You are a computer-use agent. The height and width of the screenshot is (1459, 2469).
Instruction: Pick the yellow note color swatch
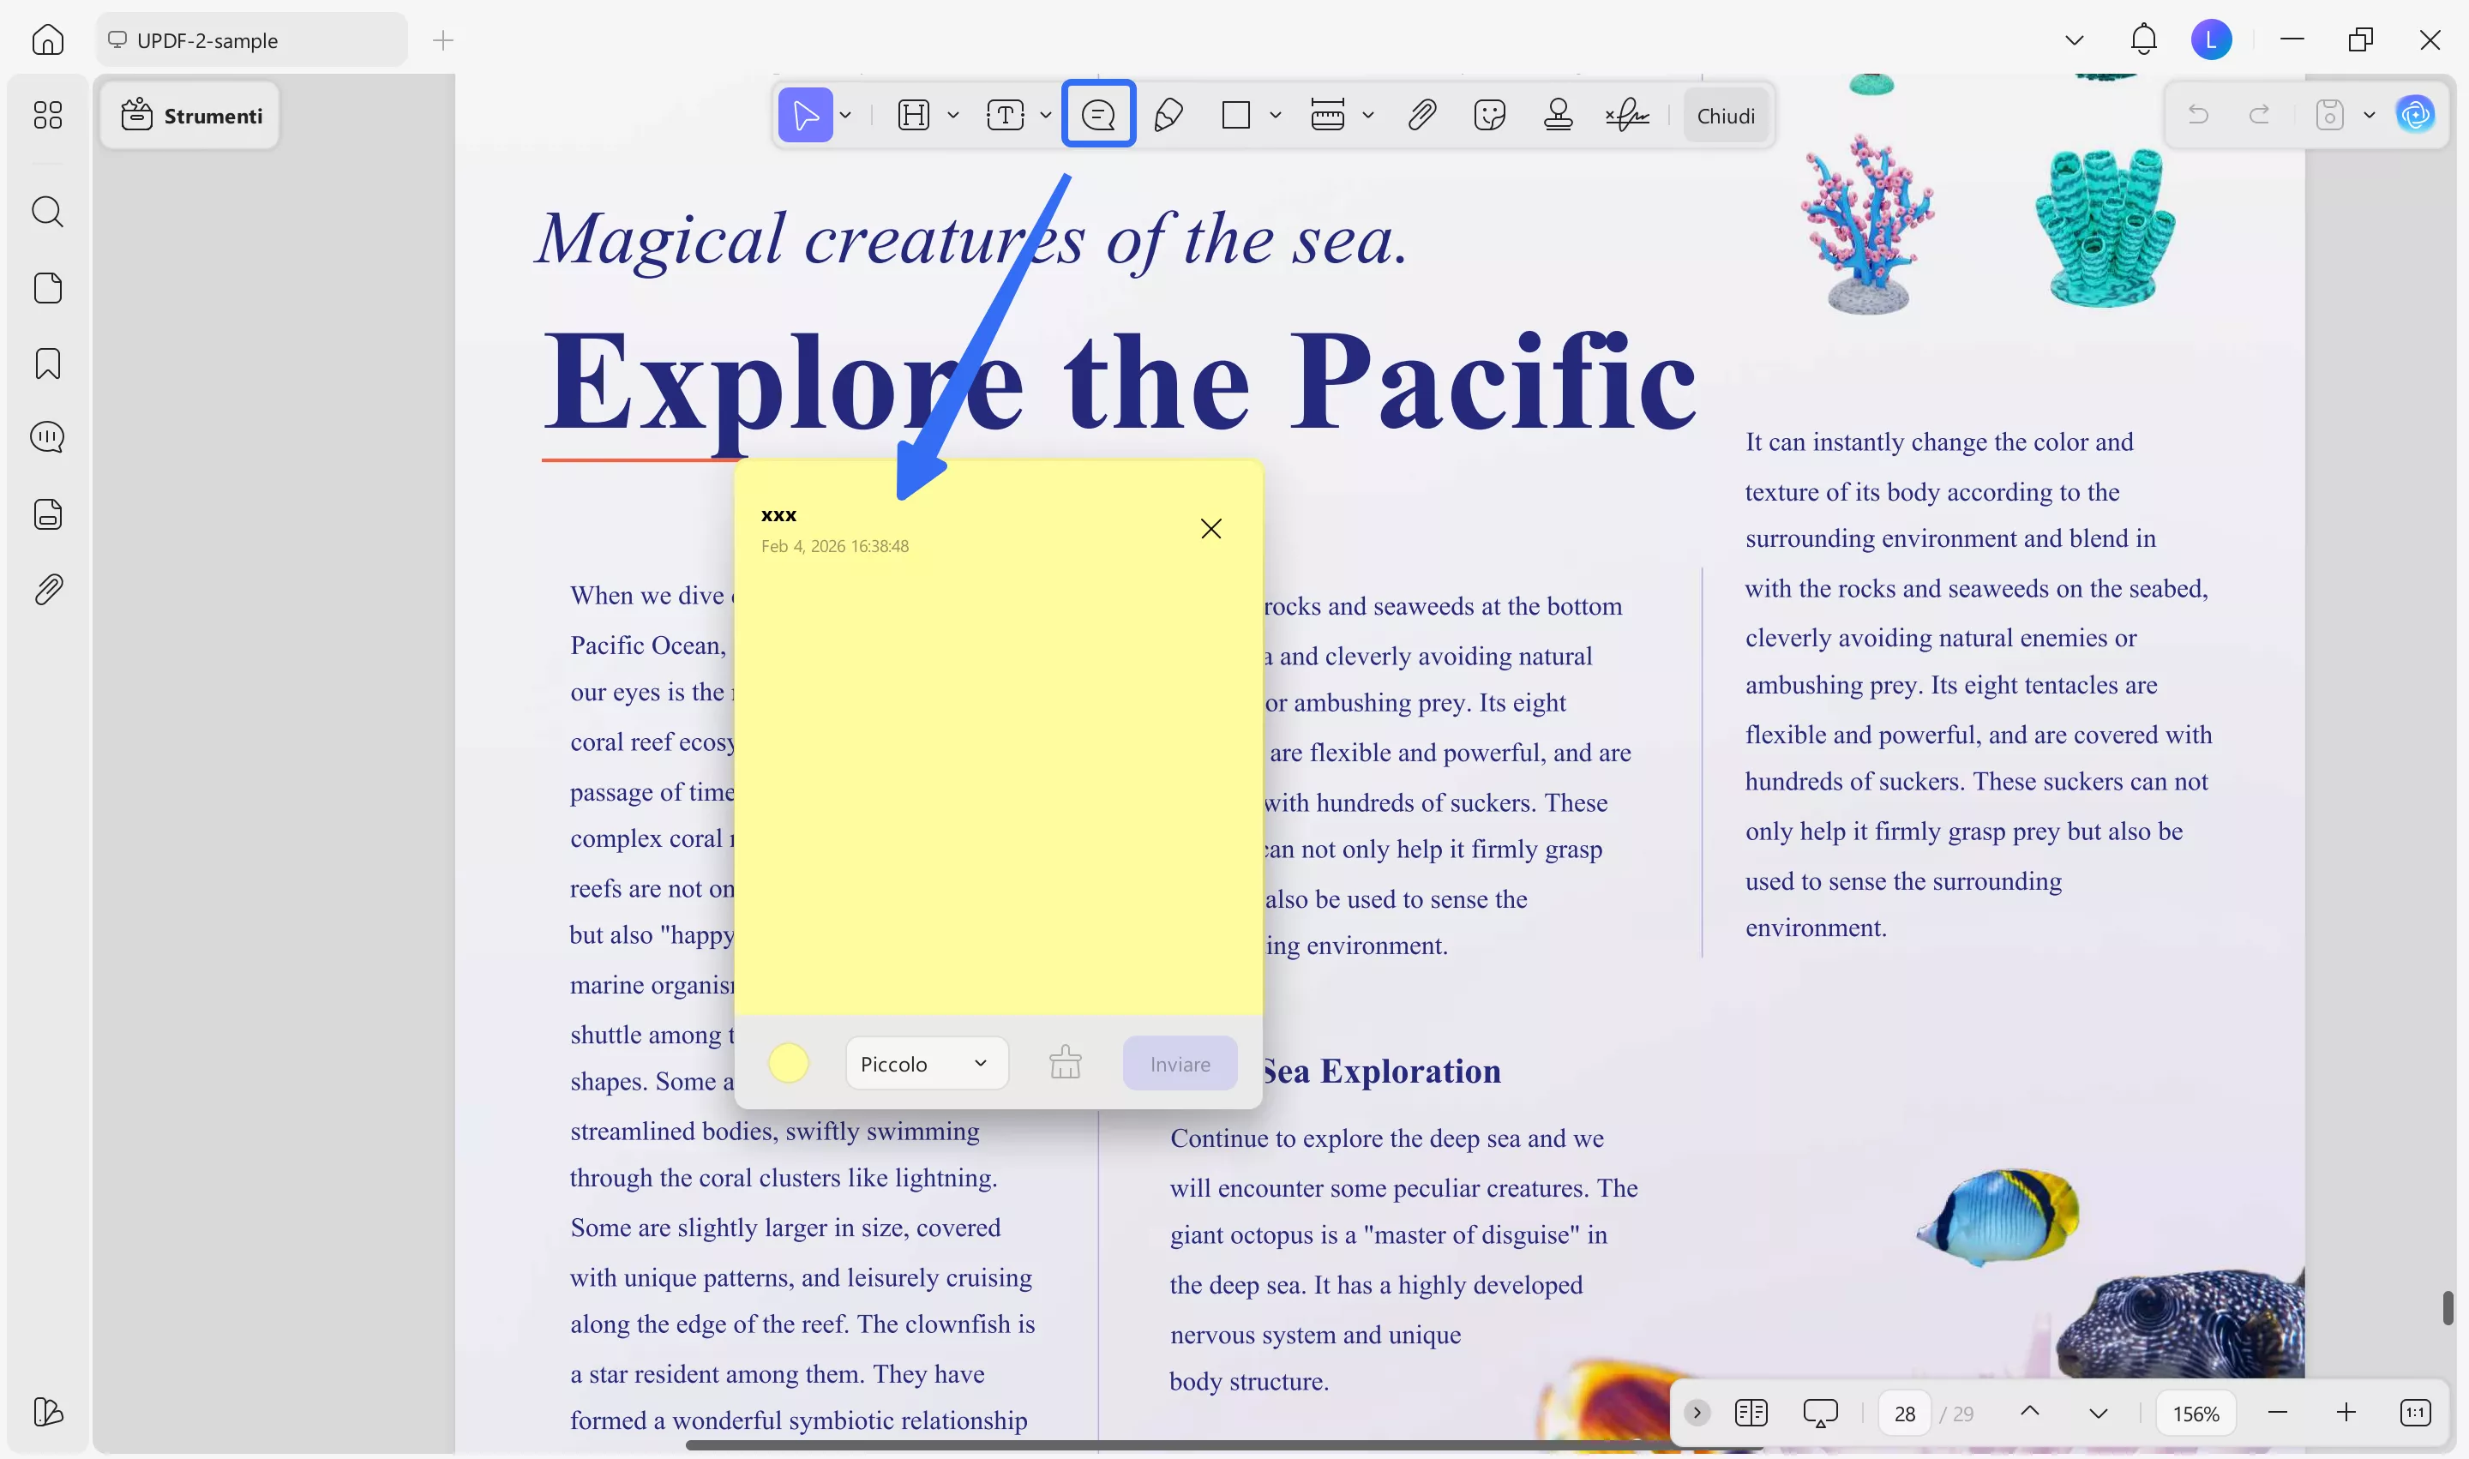tap(788, 1063)
